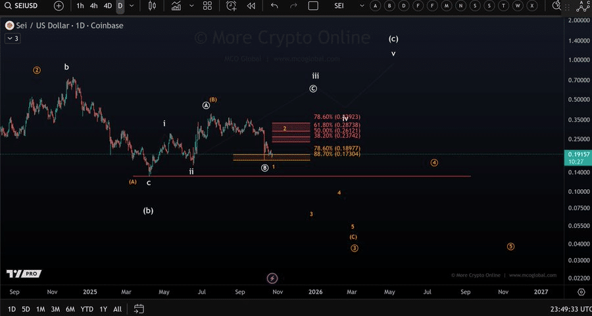Create an alert with clock icon
The image size is (592, 316).
point(232,6)
